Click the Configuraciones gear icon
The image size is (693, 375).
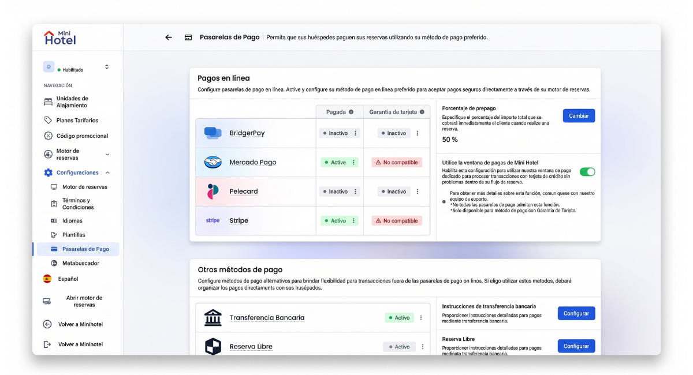pyautogui.click(x=48, y=172)
